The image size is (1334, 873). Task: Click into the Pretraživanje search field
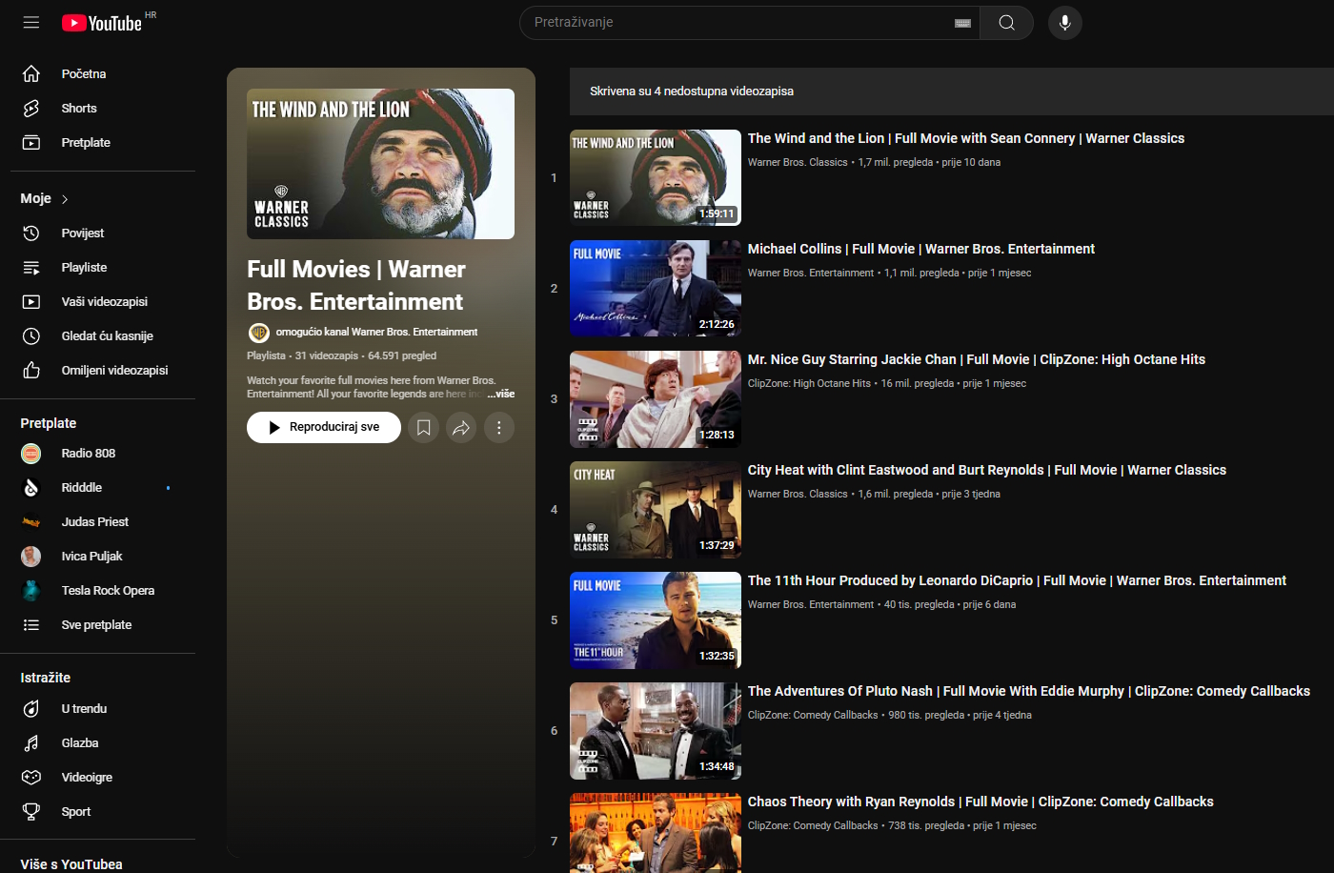tap(734, 23)
